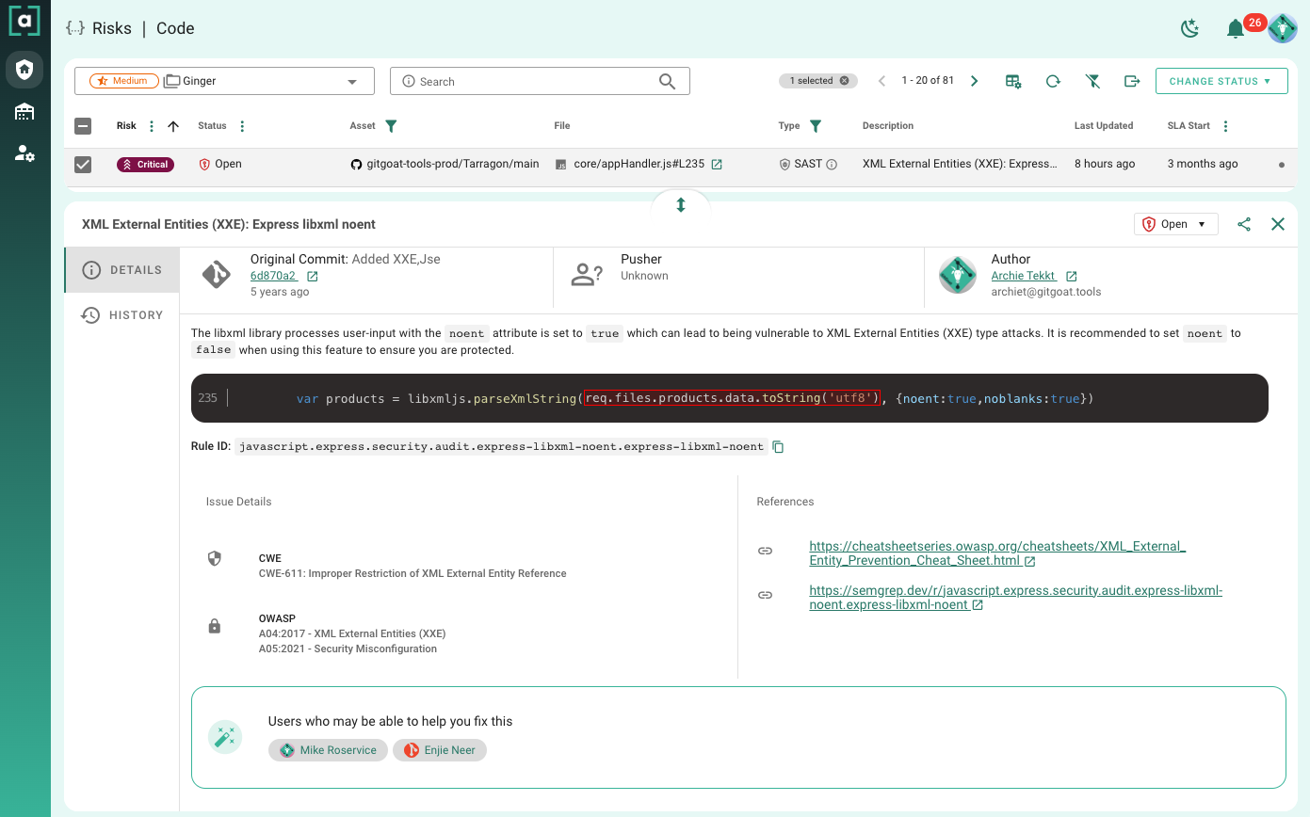This screenshot has height=817, width=1310.
Task: Open the risk status Open dropdown
Action: [x=1175, y=224]
